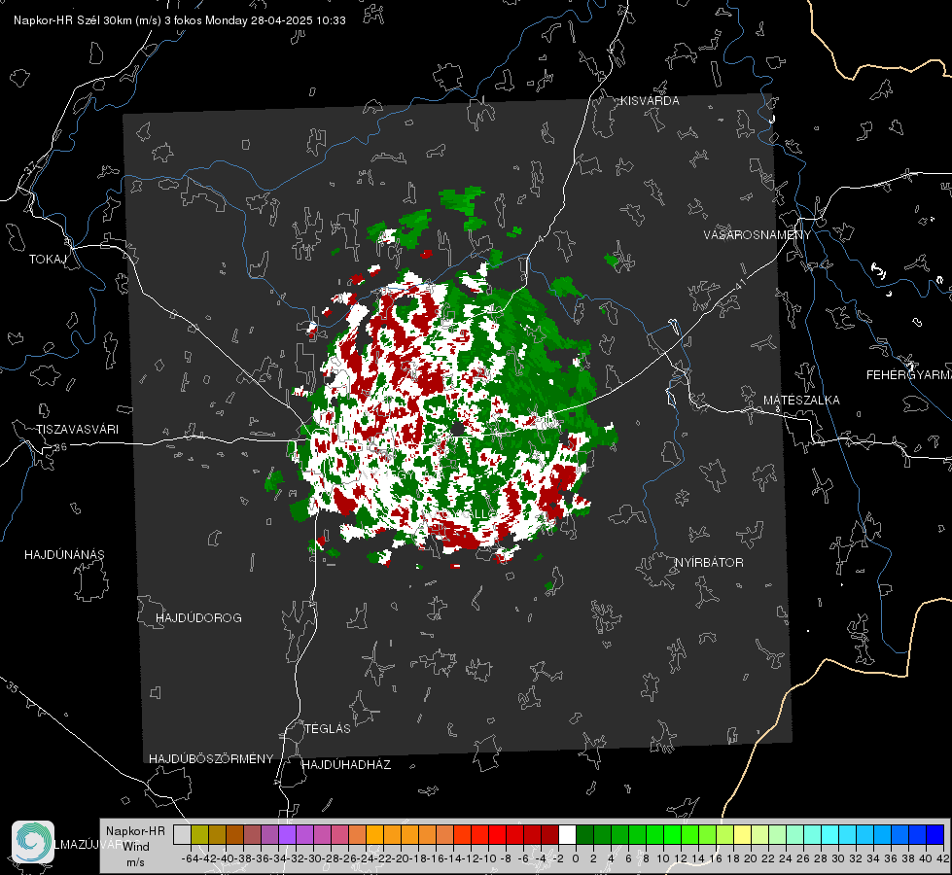Click the NYÍRBÁTOR town label
The image size is (952, 875).
pyautogui.click(x=709, y=562)
